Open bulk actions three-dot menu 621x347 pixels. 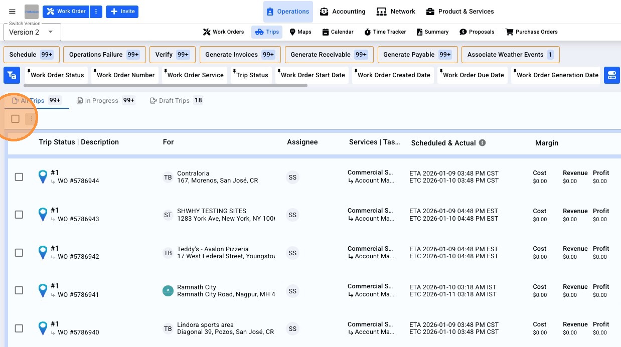(31, 119)
